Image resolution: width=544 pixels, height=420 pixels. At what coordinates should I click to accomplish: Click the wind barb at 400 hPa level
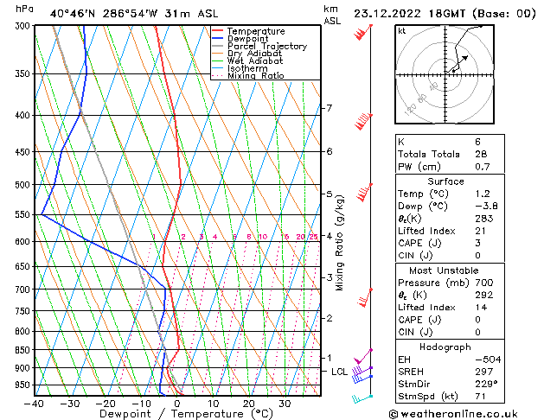[x=363, y=121]
